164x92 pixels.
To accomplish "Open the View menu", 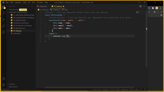I will click(x=25, y=2).
